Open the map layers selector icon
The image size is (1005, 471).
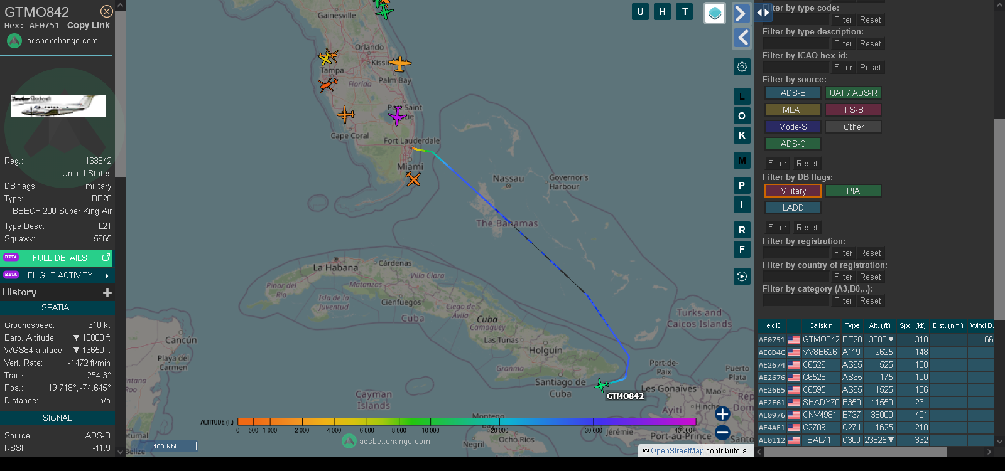[x=715, y=13]
